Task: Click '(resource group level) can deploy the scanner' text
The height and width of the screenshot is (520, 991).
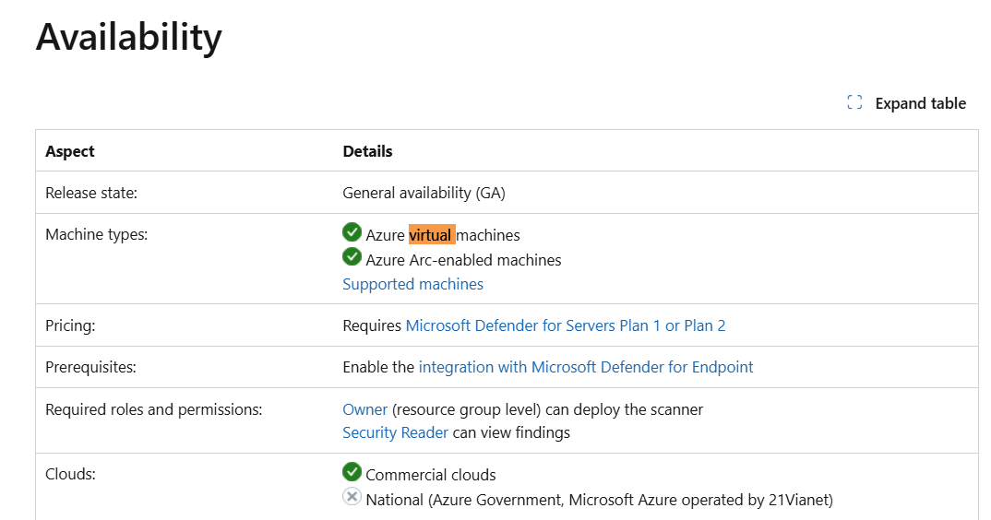Action: (x=547, y=409)
